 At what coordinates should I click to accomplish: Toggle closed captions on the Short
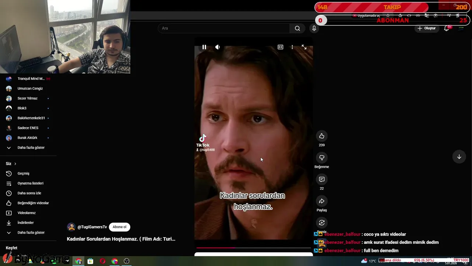[x=280, y=47]
